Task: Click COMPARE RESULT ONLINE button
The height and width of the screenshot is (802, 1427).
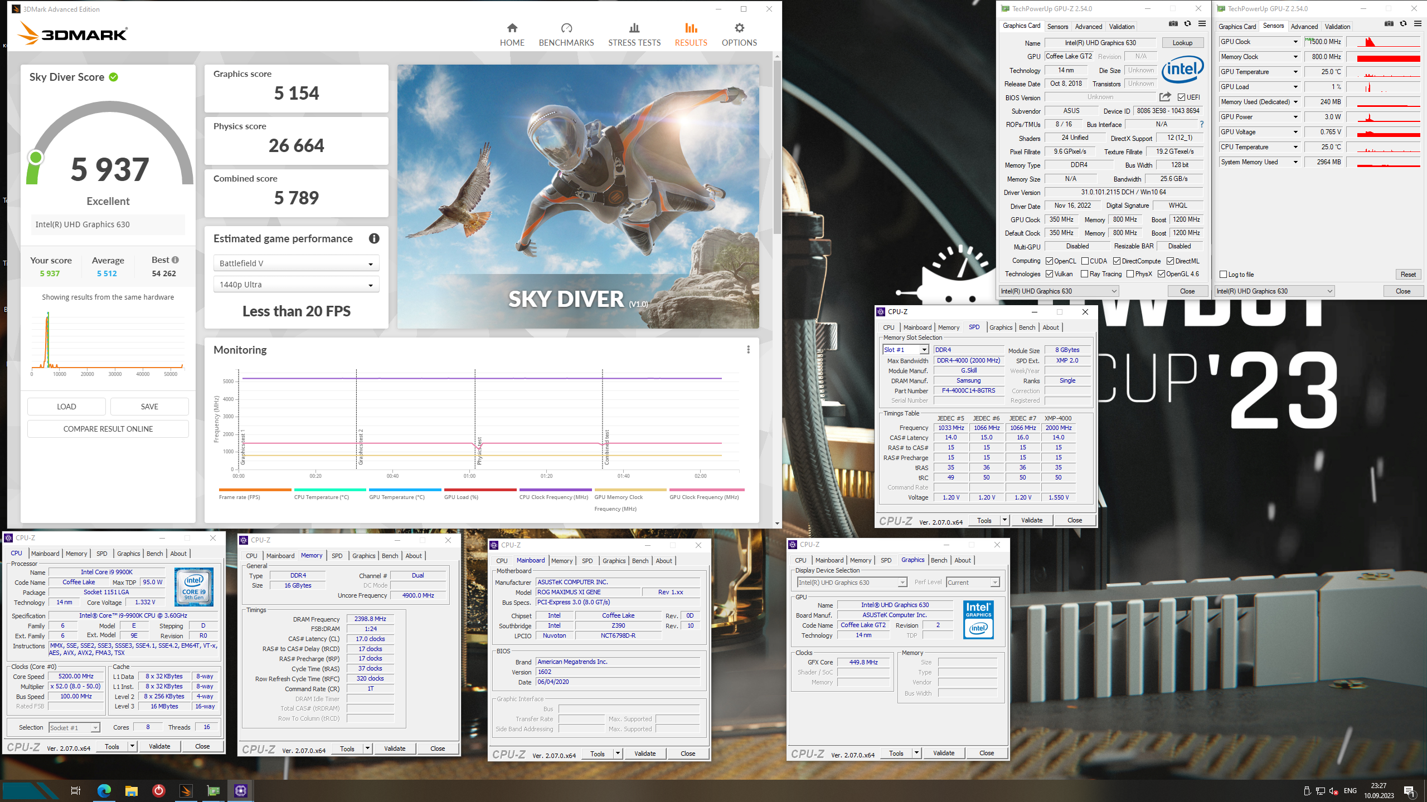Action: coord(108,429)
